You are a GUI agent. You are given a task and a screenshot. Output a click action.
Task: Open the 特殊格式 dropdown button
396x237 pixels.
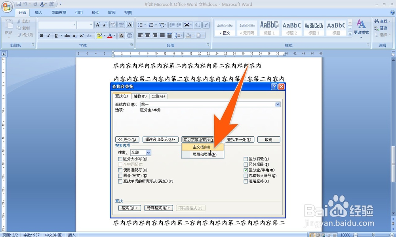pos(159,208)
